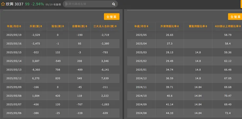The image size is (242, 119).
Task: Sort by 投信(張) column arrows
Action: (63, 26)
